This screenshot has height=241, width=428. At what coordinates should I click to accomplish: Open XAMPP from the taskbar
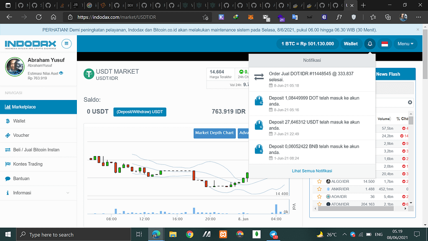coord(223,234)
